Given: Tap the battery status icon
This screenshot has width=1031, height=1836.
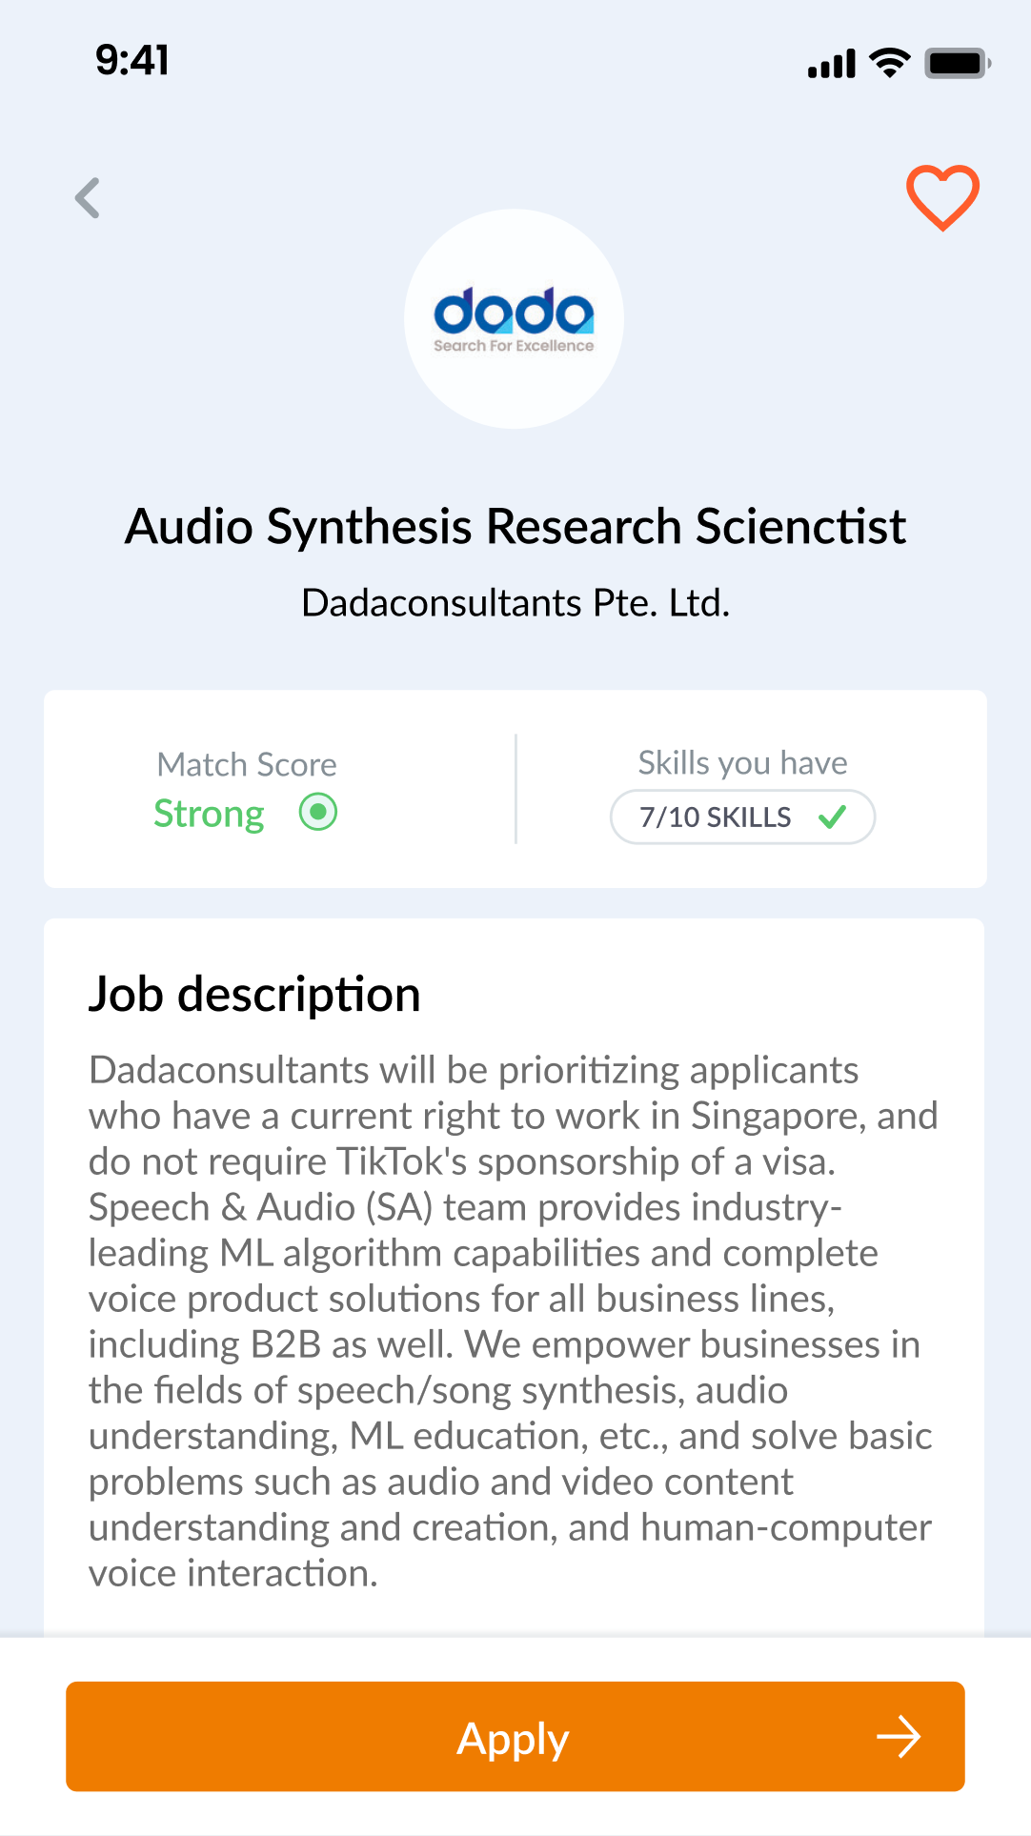Looking at the screenshot, I should 957,64.
